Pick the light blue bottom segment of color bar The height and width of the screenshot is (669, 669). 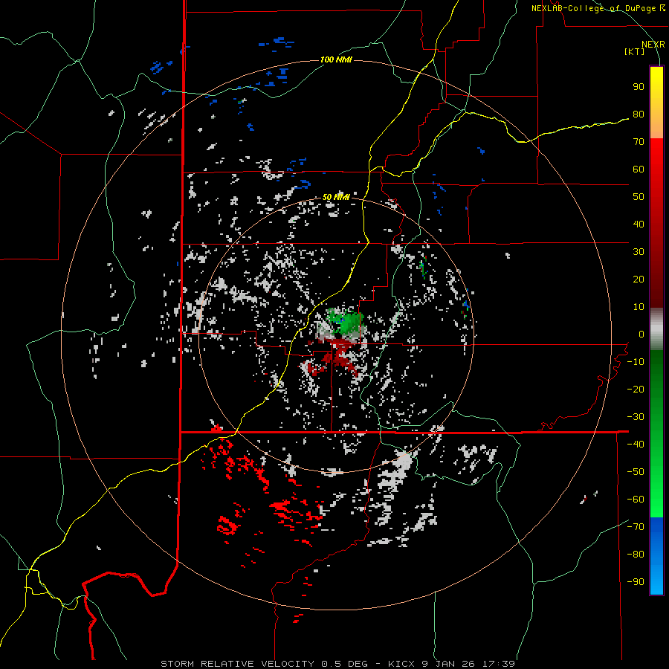pyautogui.click(x=656, y=582)
